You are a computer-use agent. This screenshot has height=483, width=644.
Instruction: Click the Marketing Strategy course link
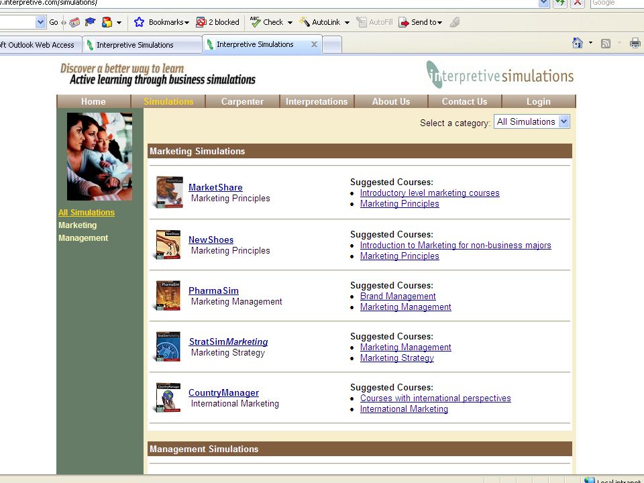[396, 358]
